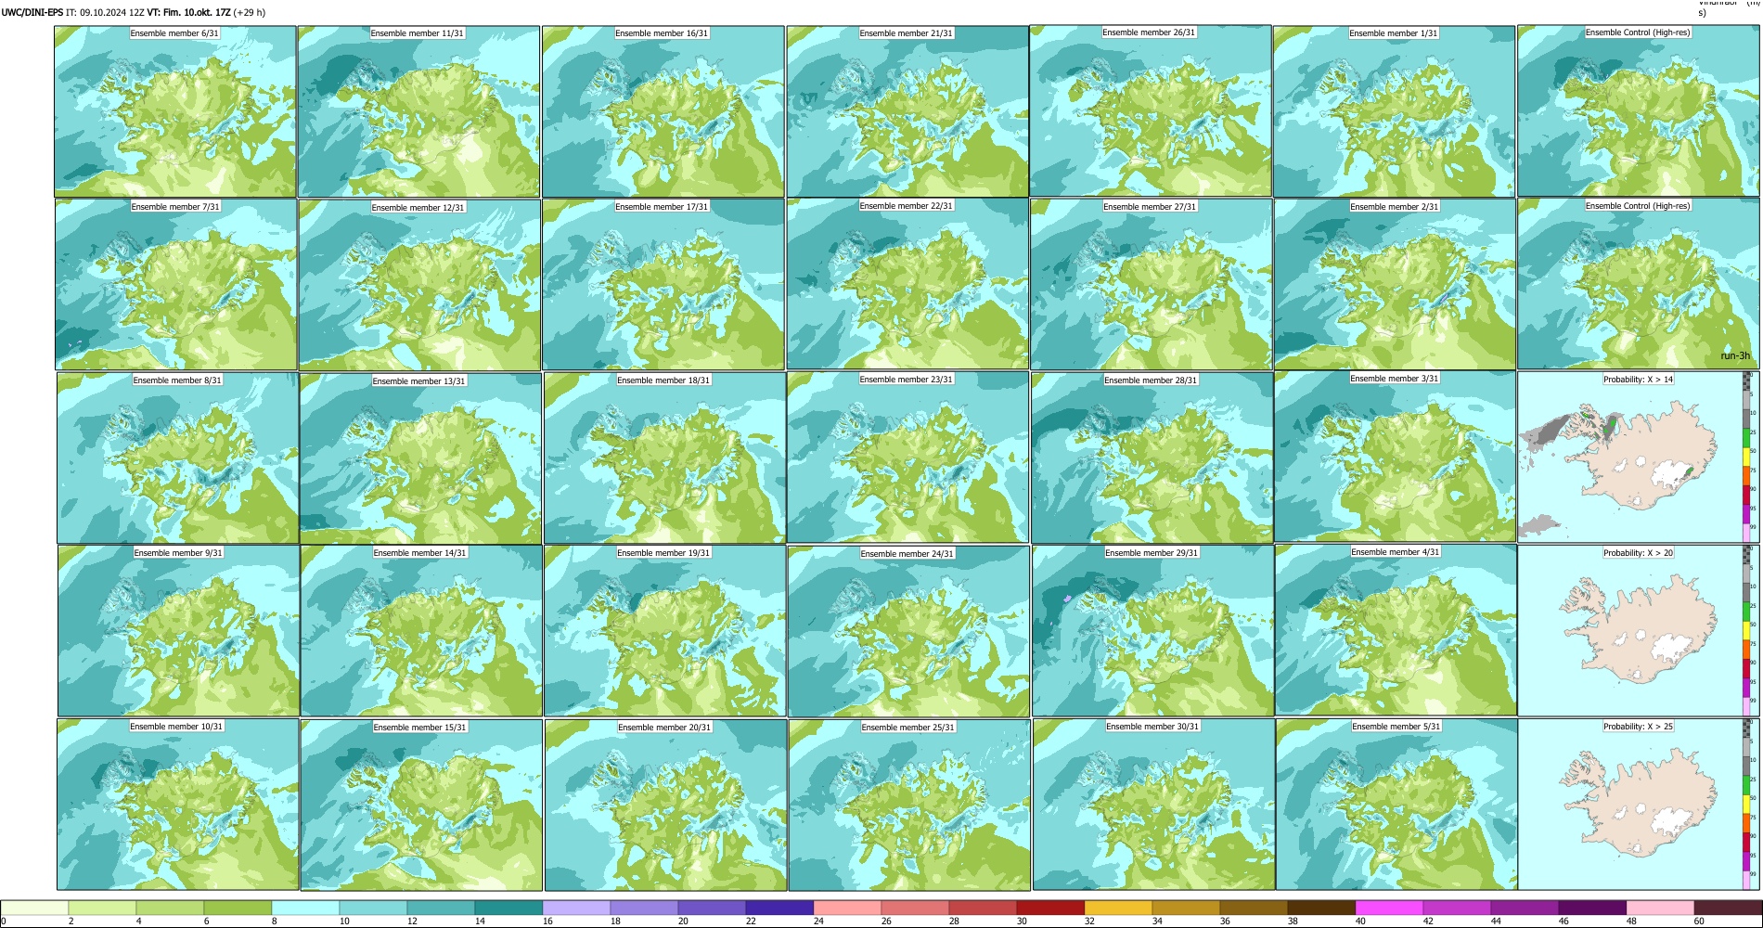Click the Ensemble member 1/31 map
The width and height of the screenshot is (1763, 928).
[1394, 111]
